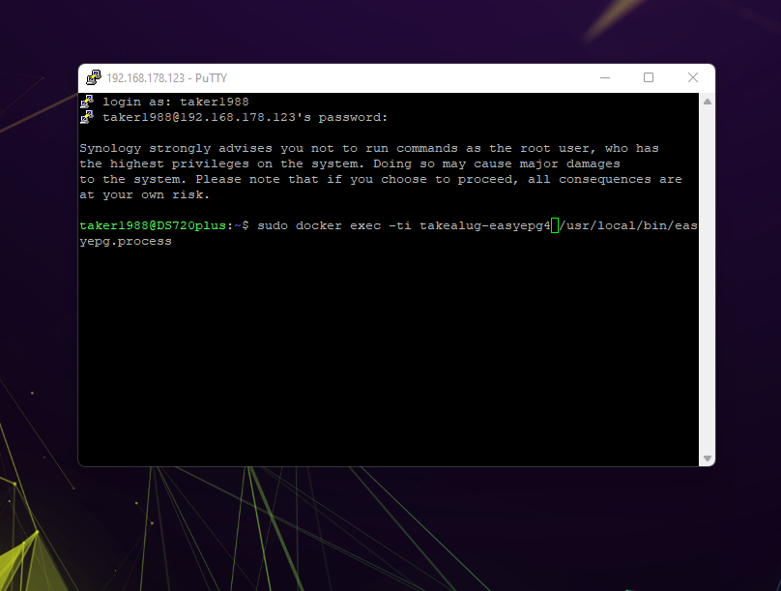Image resolution: width=781 pixels, height=591 pixels.
Task: Click the 'at your own risk.' line
Action: 144,194
